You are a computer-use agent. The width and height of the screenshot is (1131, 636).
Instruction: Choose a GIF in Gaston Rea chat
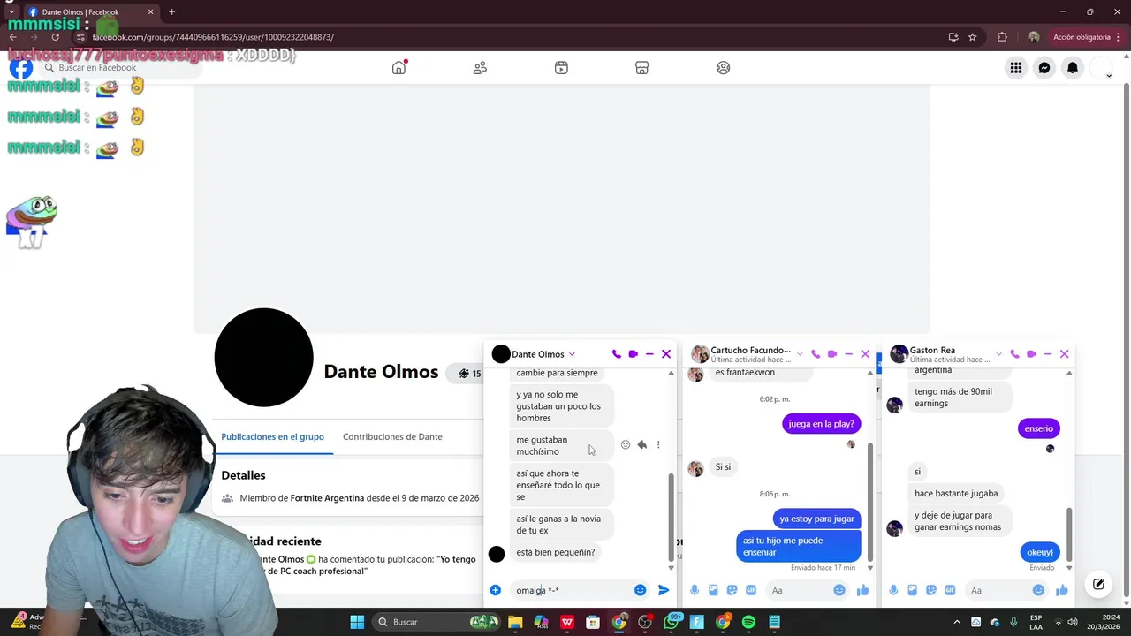950,590
